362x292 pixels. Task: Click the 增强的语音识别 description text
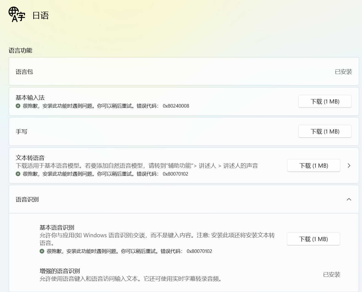(x=131, y=279)
